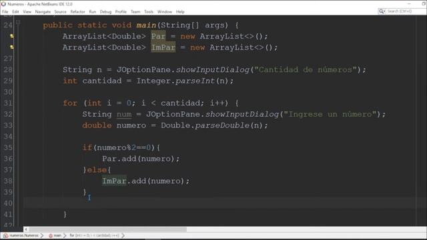Image resolution: width=427 pixels, height=240 pixels.
Task: Open the Source menu
Action: [60, 12]
